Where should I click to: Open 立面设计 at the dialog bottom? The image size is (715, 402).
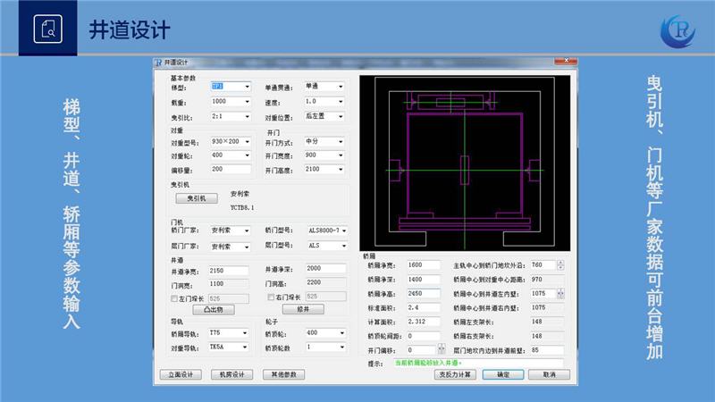coord(181,374)
